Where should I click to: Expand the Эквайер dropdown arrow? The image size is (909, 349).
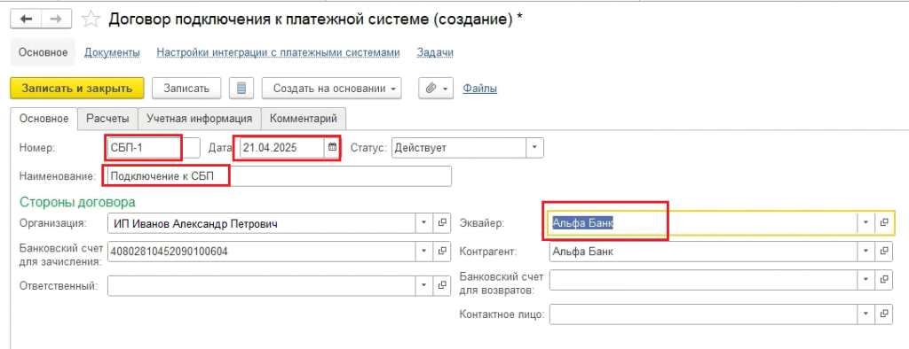[866, 222]
